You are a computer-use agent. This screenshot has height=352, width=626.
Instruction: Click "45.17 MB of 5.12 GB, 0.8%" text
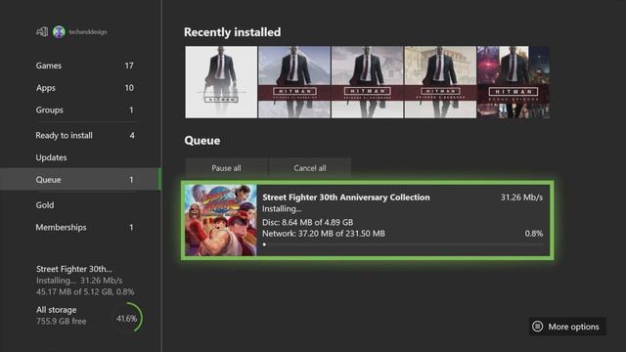85,291
